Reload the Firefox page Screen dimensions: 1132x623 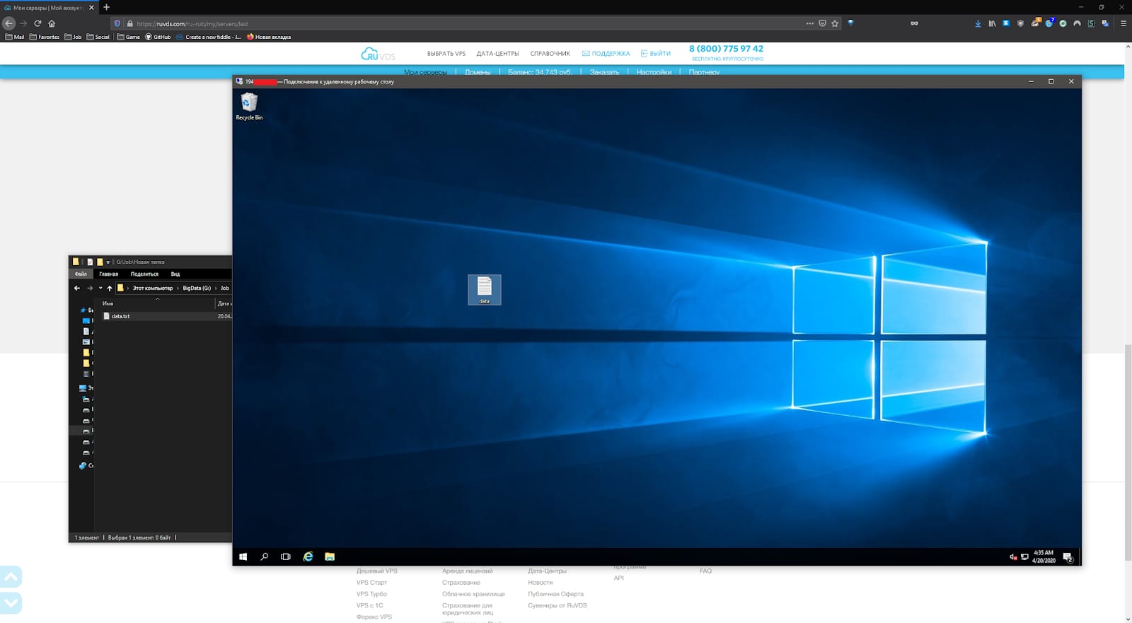pos(37,23)
